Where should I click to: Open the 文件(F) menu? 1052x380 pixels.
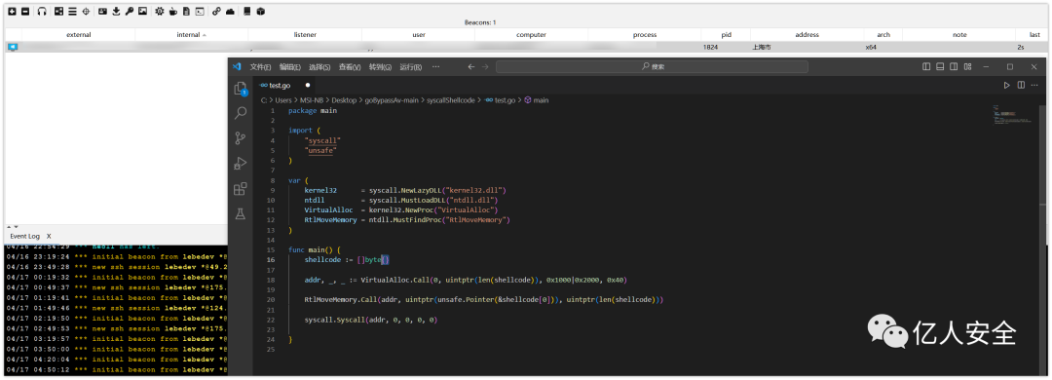[x=260, y=67]
